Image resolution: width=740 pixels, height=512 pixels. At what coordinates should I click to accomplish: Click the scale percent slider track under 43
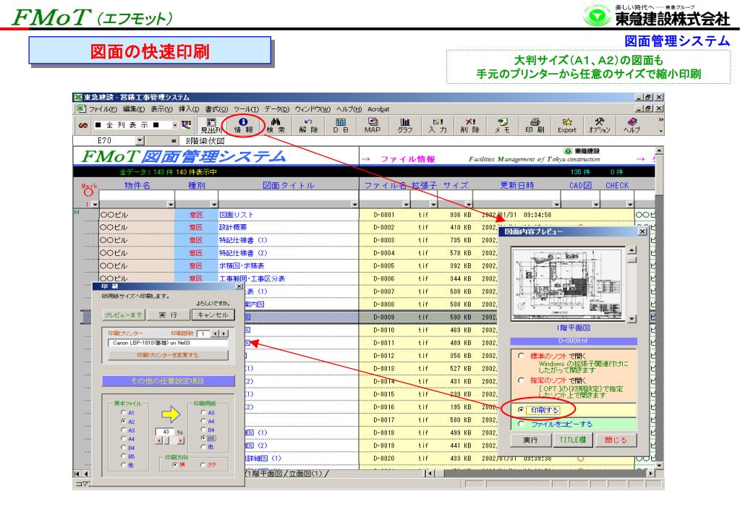pos(170,440)
